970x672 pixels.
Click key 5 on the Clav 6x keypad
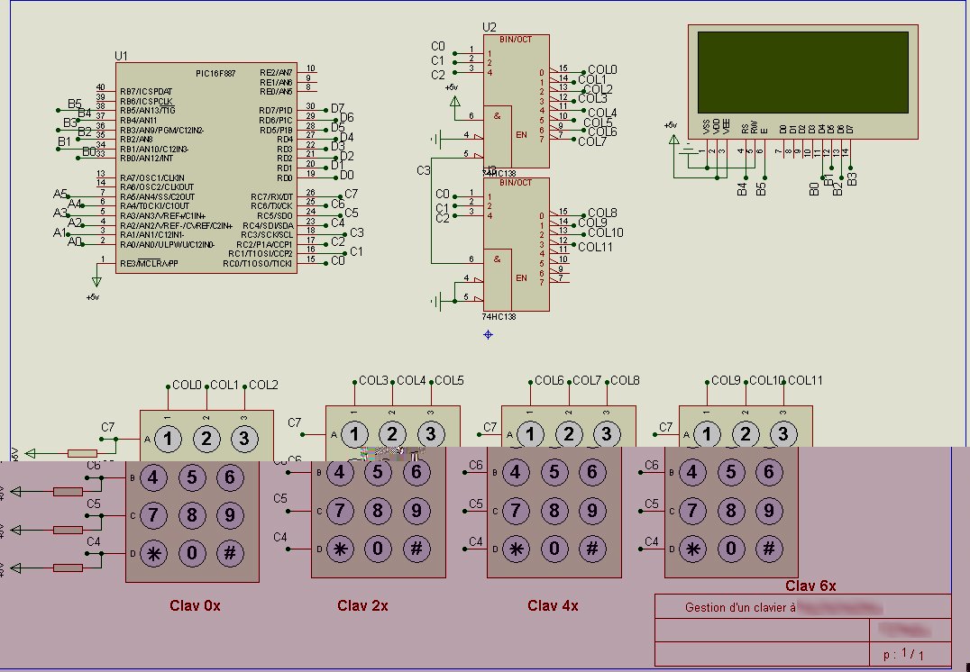730,473
